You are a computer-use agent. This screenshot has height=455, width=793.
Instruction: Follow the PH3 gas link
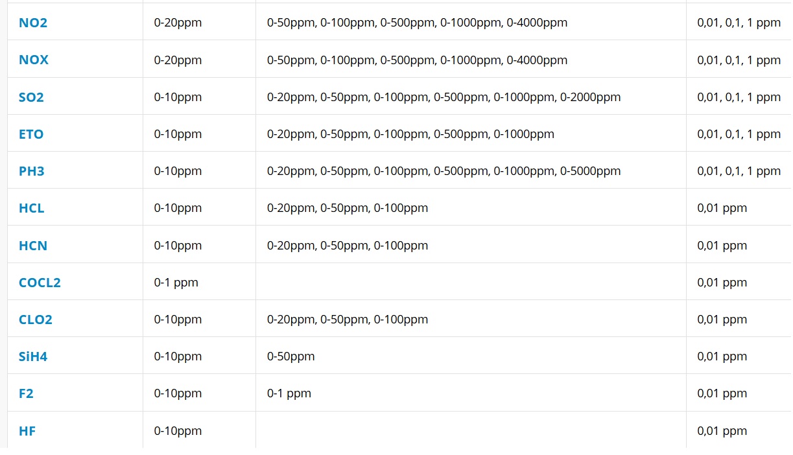(x=31, y=171)
